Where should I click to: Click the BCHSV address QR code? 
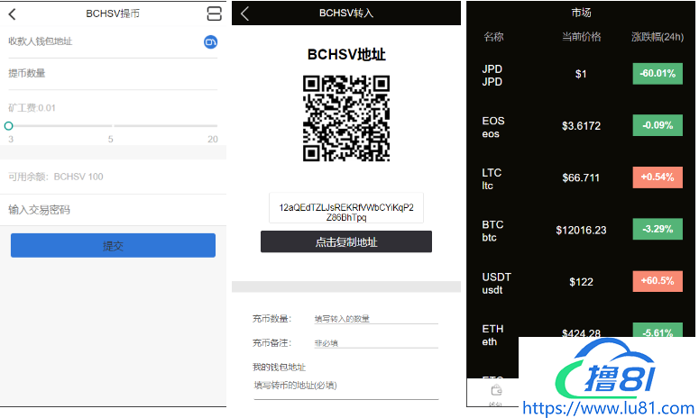coord(346,118)
